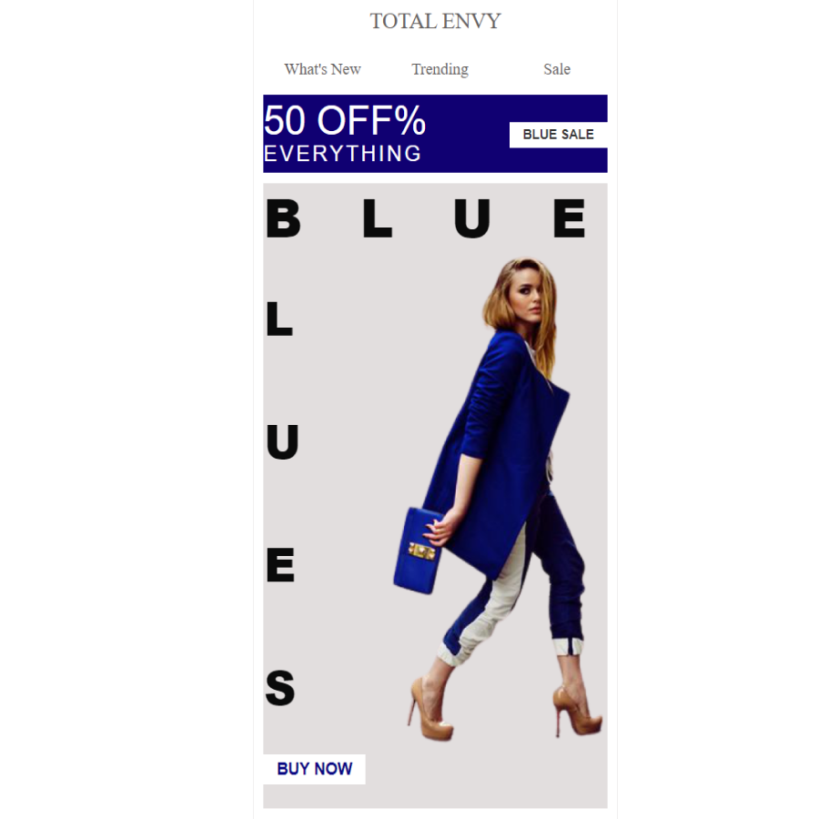Click the 50 OFF% headline text
The width and height of the screenshot is (819, 819).
[345, 121]
